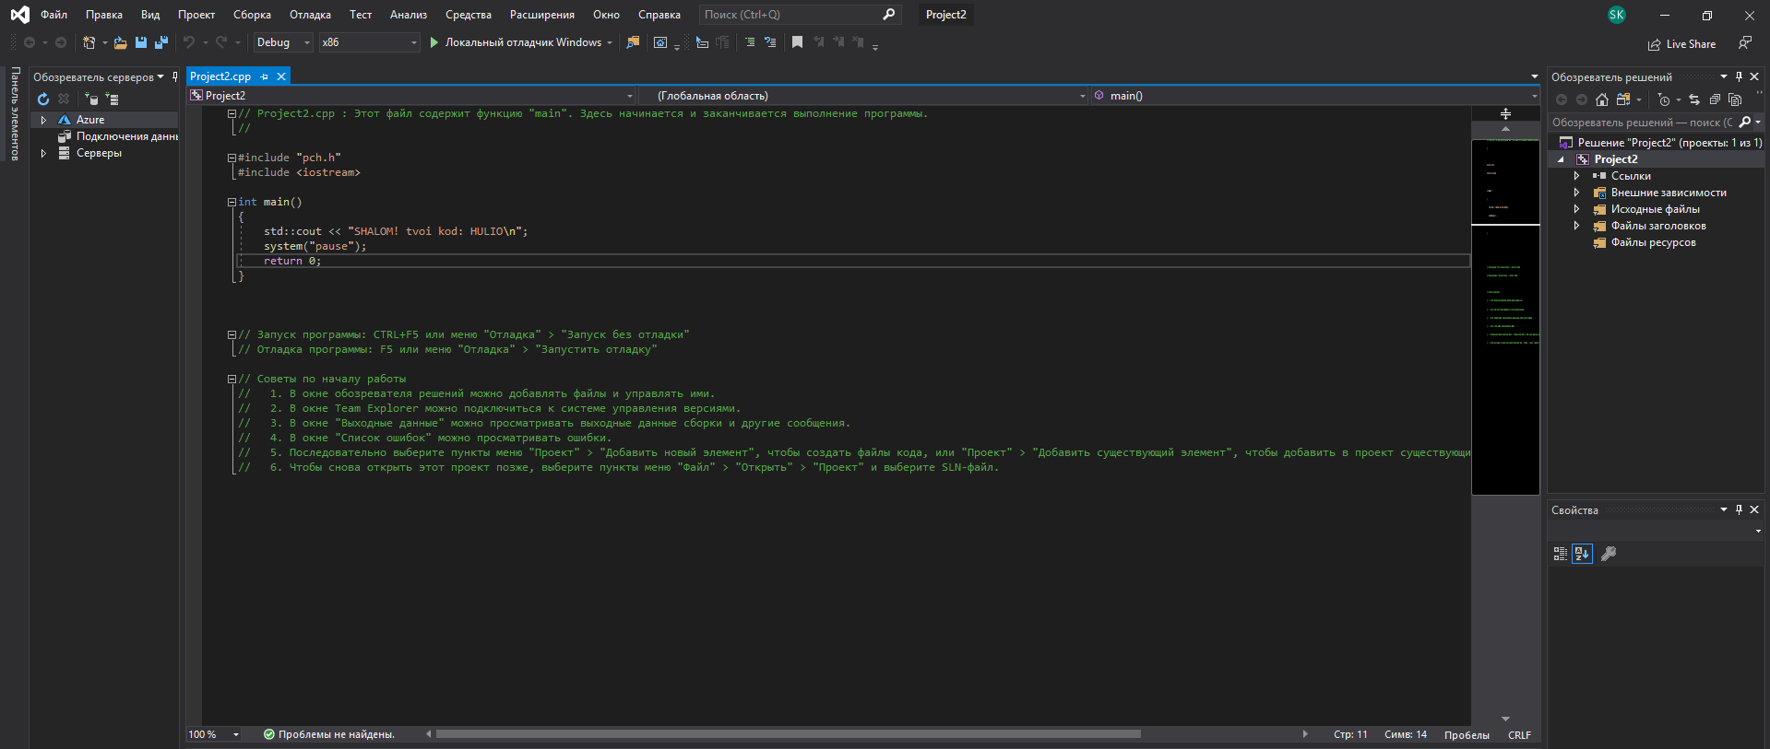1770x749 pixels.
Task: Pin the Project2.cpp tab
Action: (x=265, y=76)
